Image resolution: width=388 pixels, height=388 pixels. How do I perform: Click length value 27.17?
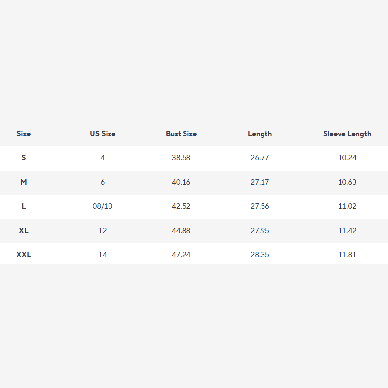[260, 182]
